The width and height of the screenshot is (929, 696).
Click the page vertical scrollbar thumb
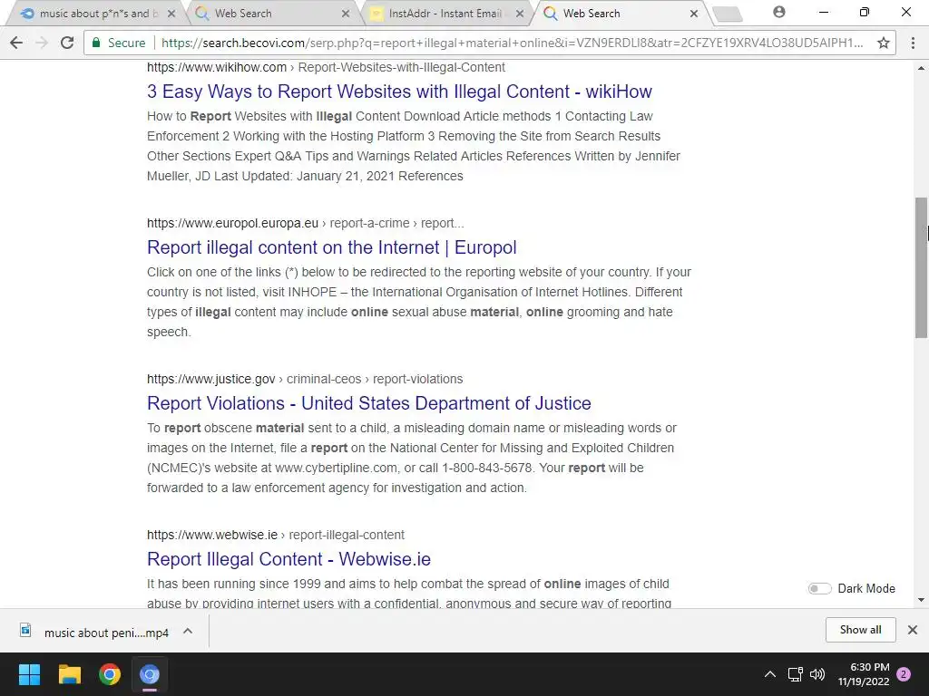pyautogui.click(x=922, y=267)
